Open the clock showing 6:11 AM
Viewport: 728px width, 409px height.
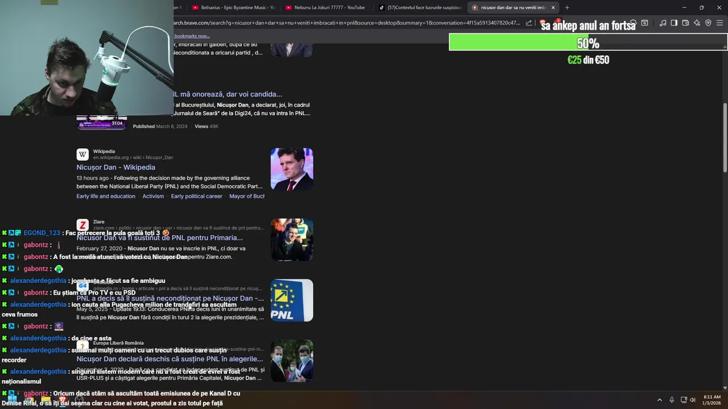pos(712,397)
